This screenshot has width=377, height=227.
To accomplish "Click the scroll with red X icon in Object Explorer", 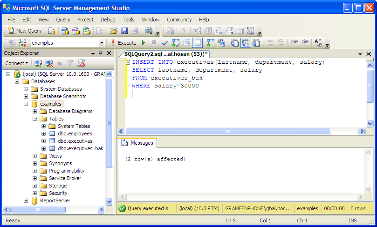I will point(81,63).
